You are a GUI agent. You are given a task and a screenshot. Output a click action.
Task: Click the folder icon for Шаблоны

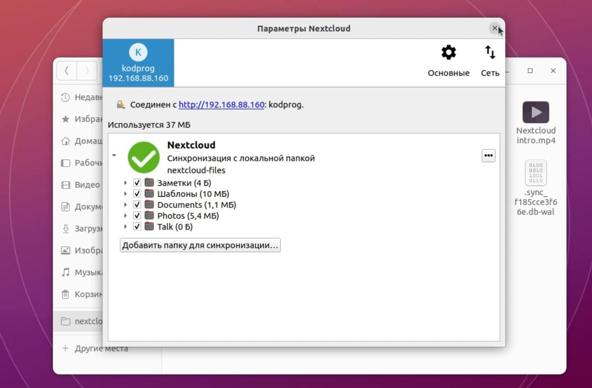click(x=149, y=194)
